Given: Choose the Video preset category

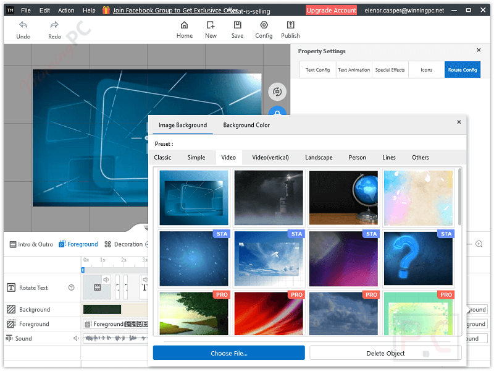Looking at the screenshot, I should click(228, 158).
